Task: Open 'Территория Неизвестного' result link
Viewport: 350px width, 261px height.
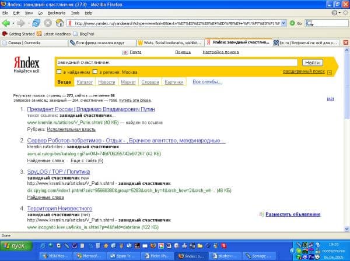Action: (60, 209)
